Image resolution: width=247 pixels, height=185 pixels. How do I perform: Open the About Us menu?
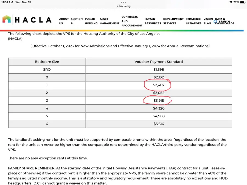tap(64, 21)
